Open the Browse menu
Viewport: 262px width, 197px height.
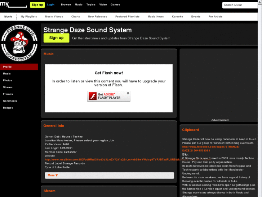tap(66, 5)
